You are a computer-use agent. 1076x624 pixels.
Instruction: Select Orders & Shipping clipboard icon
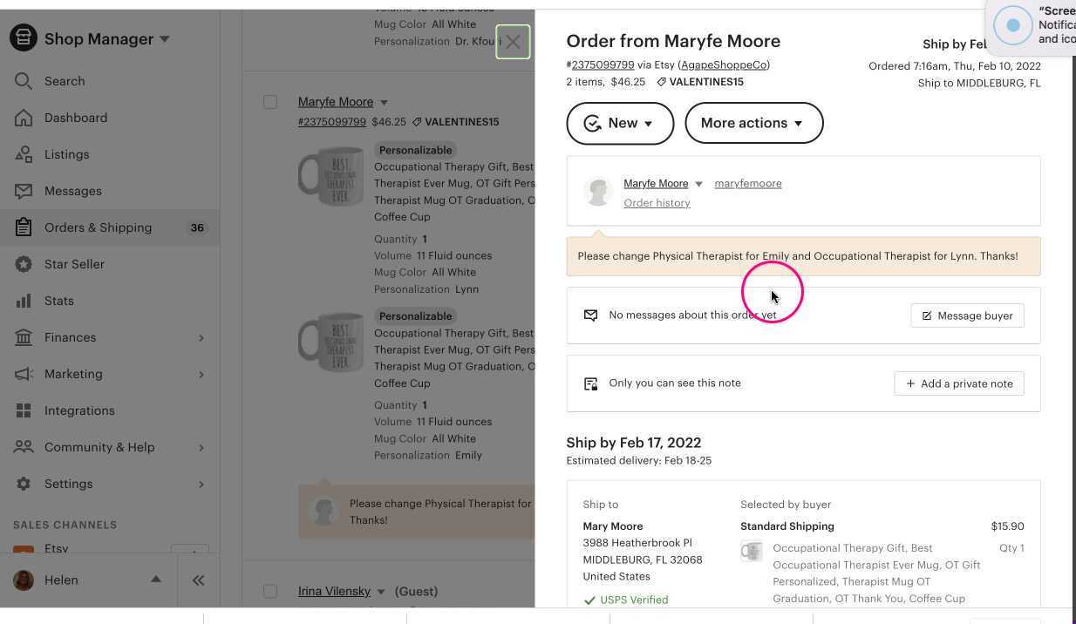tap(24, 227)
